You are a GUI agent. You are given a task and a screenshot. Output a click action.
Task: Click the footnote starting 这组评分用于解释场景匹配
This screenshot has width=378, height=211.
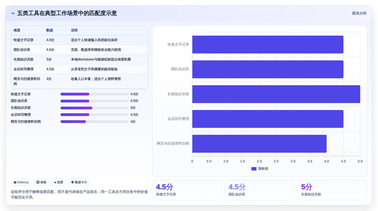pyautogui.click(x=79, y=195)
